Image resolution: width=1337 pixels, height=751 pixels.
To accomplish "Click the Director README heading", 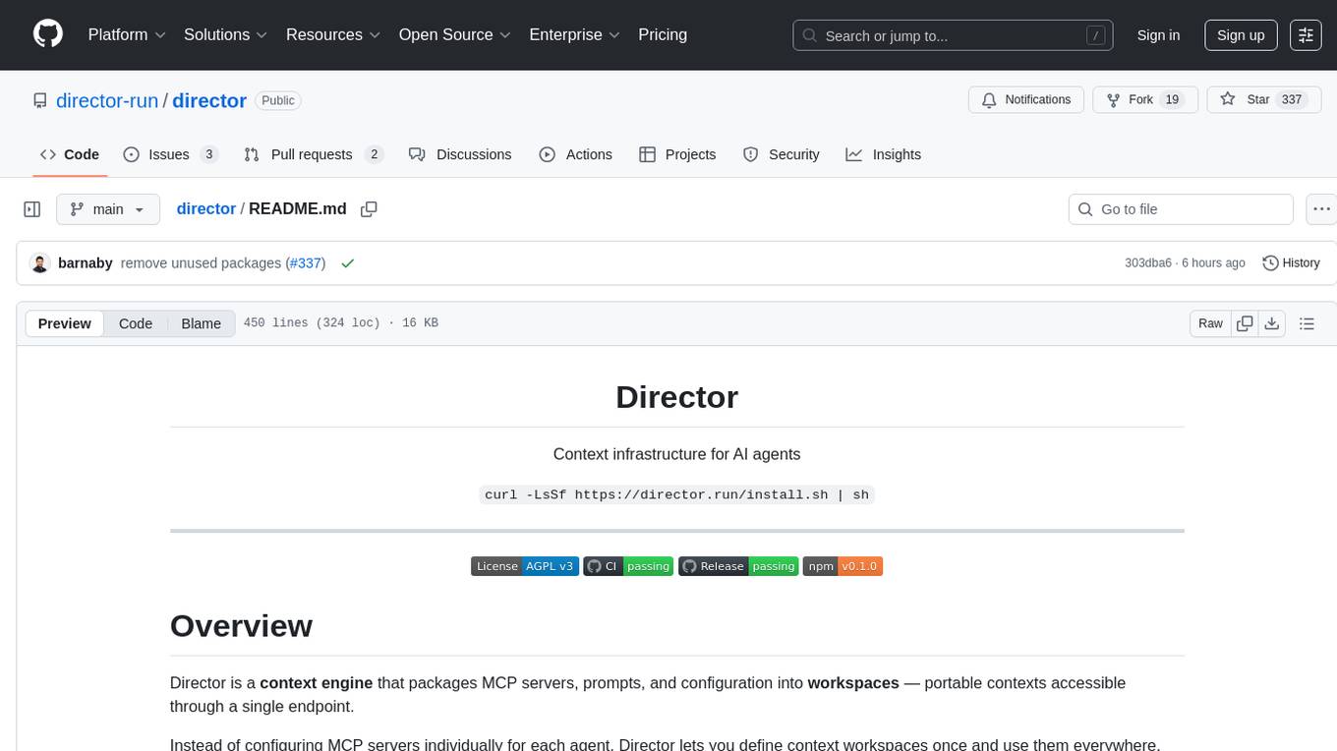I will 676,397.
